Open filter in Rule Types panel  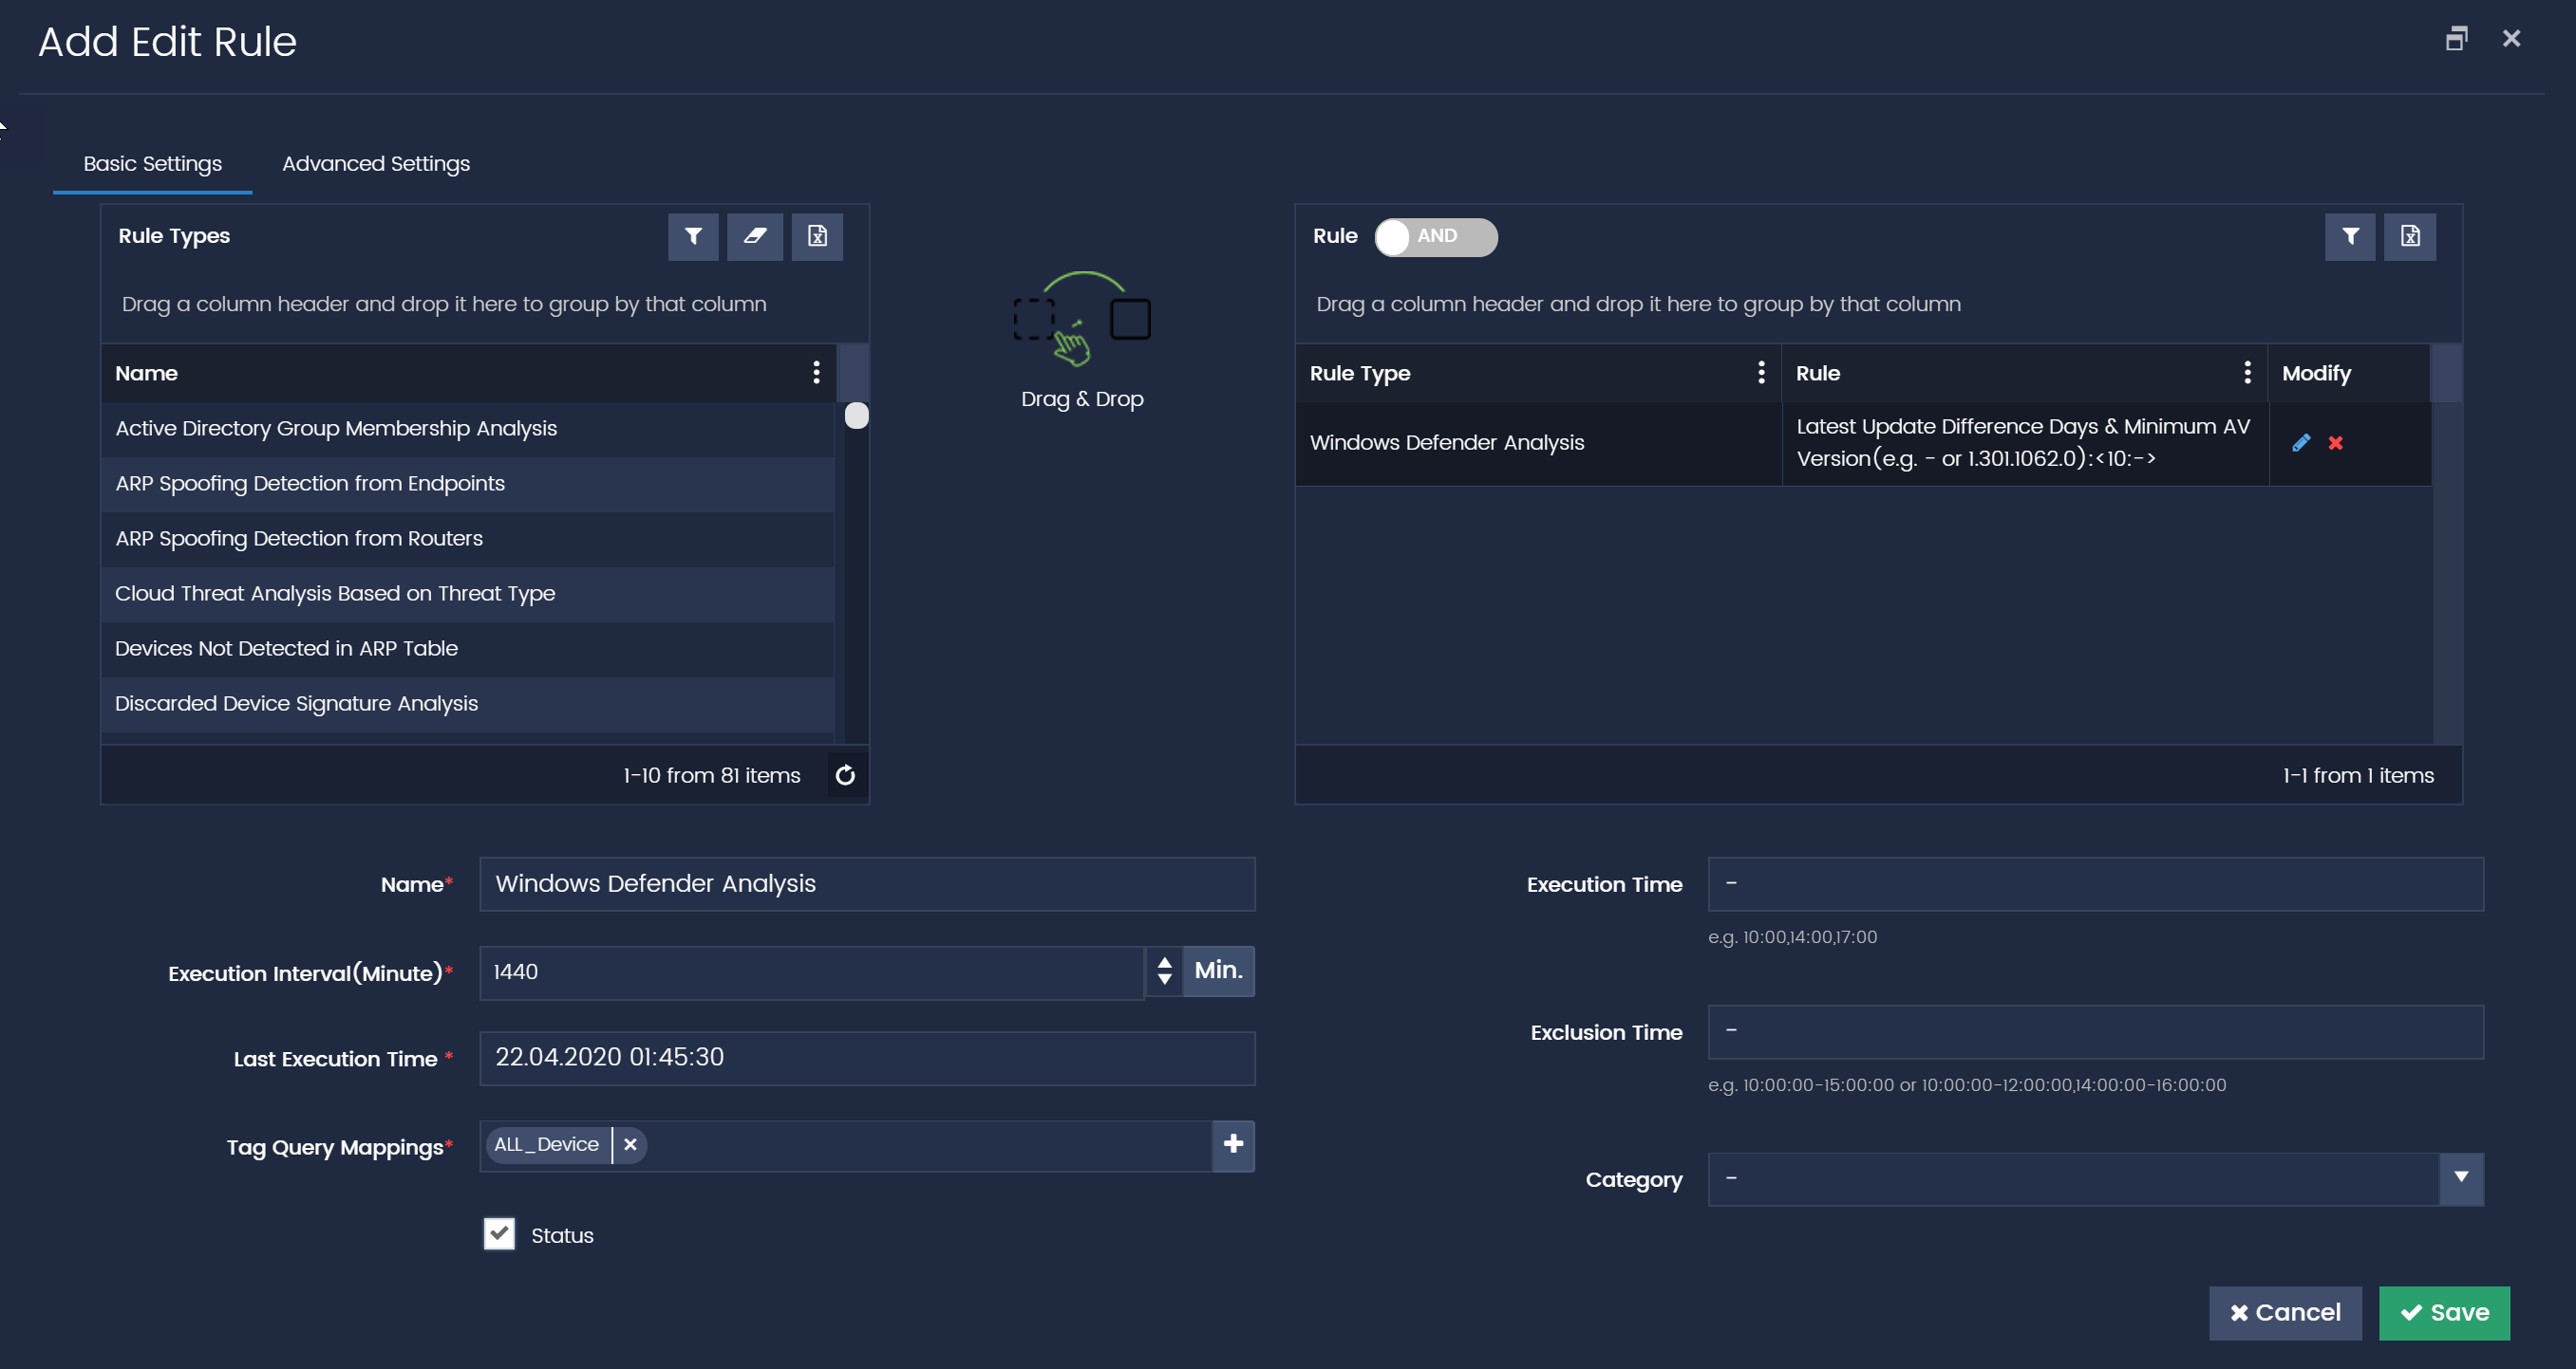pos(693,237)
